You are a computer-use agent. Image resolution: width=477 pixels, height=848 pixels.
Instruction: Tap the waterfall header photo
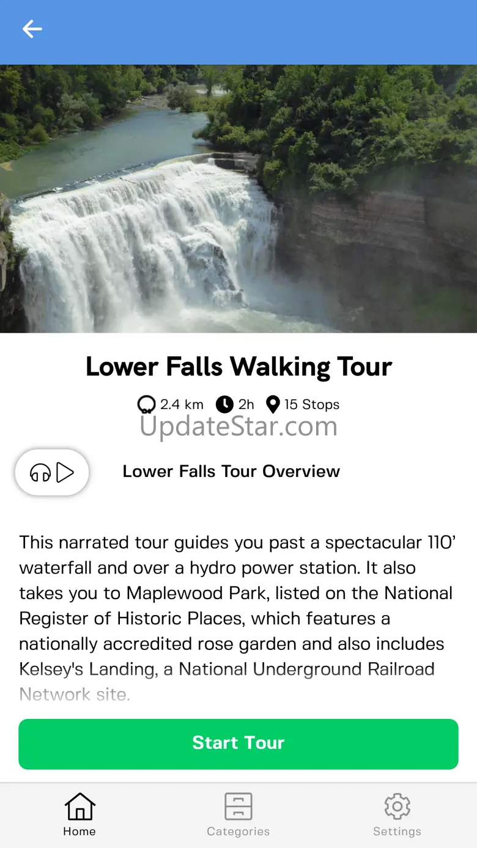coord(239,199)
